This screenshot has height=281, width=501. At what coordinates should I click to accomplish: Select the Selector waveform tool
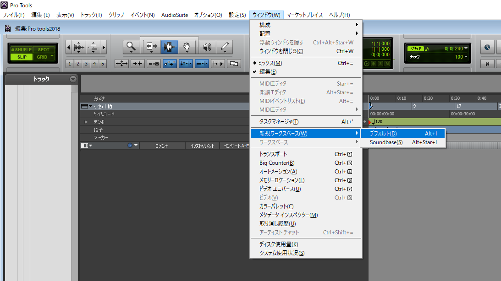tap(169, 47)
